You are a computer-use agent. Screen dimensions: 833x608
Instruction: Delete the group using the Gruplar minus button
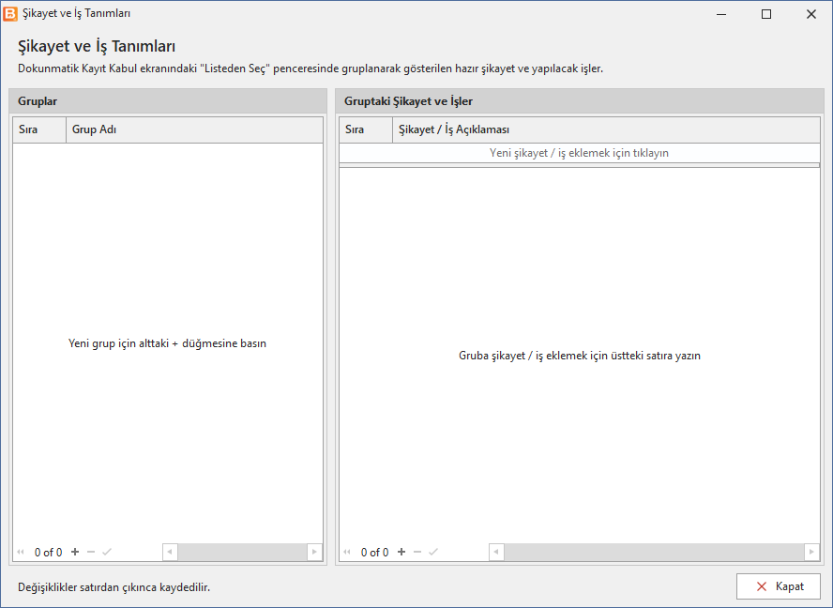tap(91, 552)
